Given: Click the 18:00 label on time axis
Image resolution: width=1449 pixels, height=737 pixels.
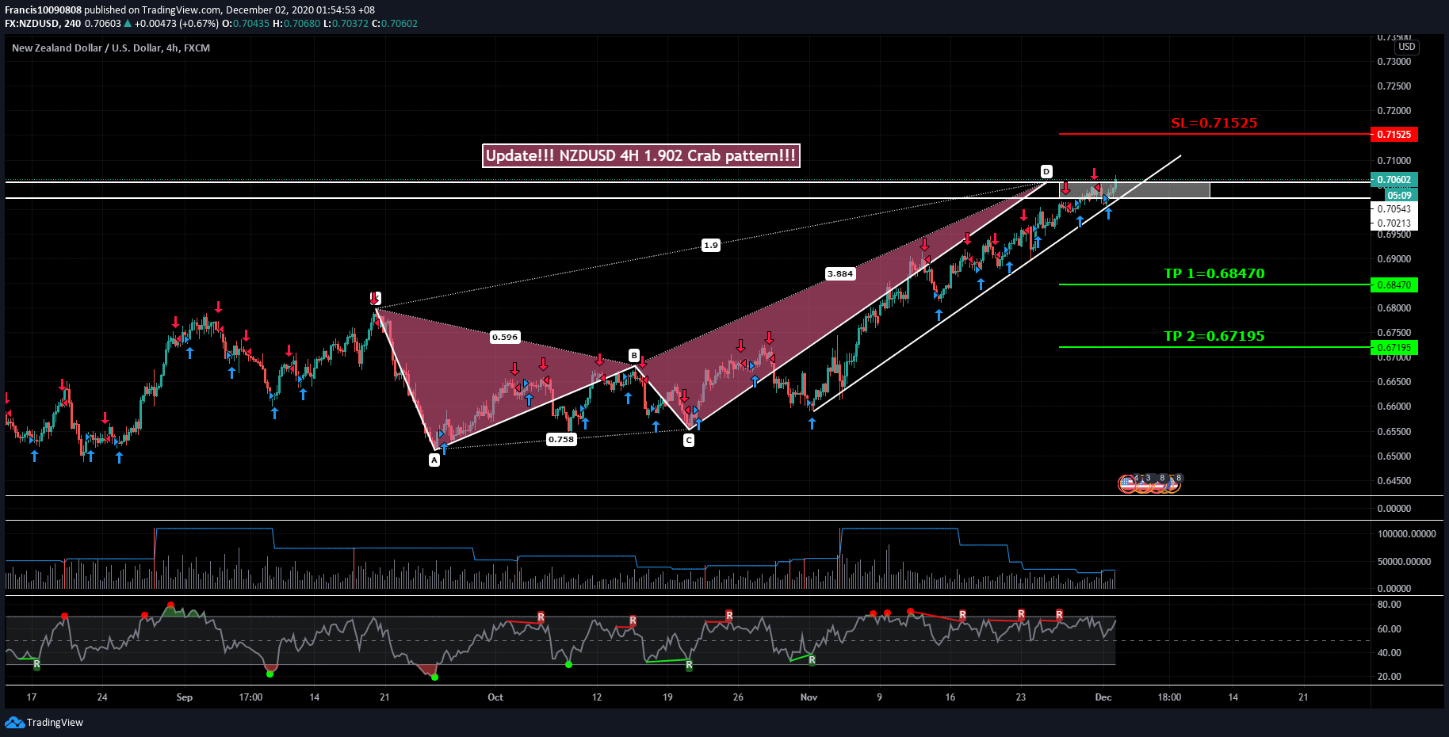Looking at the screenshot, I should tap(1169, 697).
